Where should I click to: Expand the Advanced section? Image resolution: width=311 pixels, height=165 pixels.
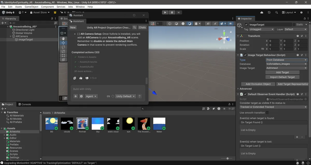point(238,89)
